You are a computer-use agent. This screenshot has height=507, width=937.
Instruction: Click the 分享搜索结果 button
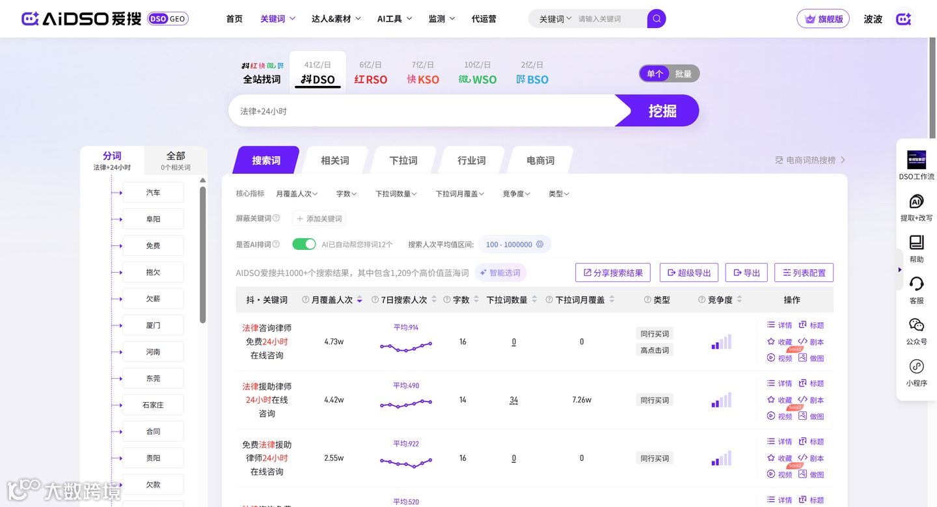(x=613, y=273)
